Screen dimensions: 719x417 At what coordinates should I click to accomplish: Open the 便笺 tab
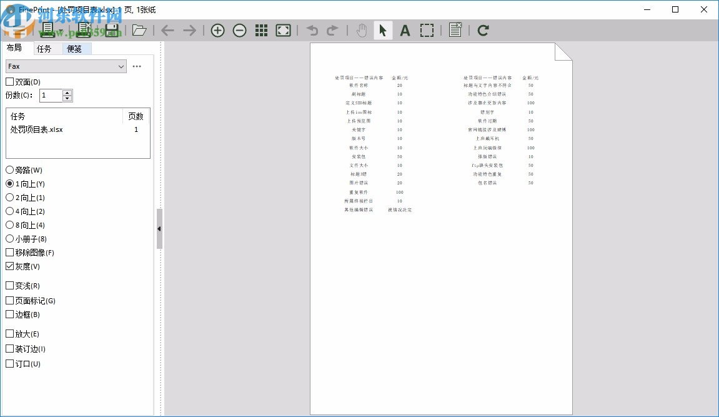[74, 48]
